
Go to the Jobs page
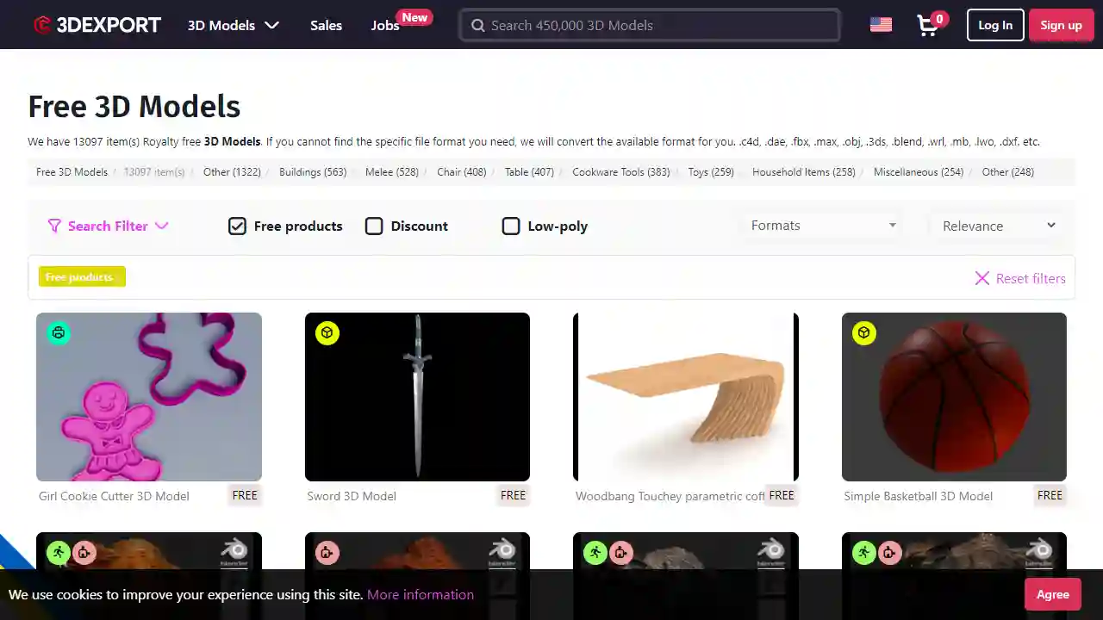[x=385, y=25]
